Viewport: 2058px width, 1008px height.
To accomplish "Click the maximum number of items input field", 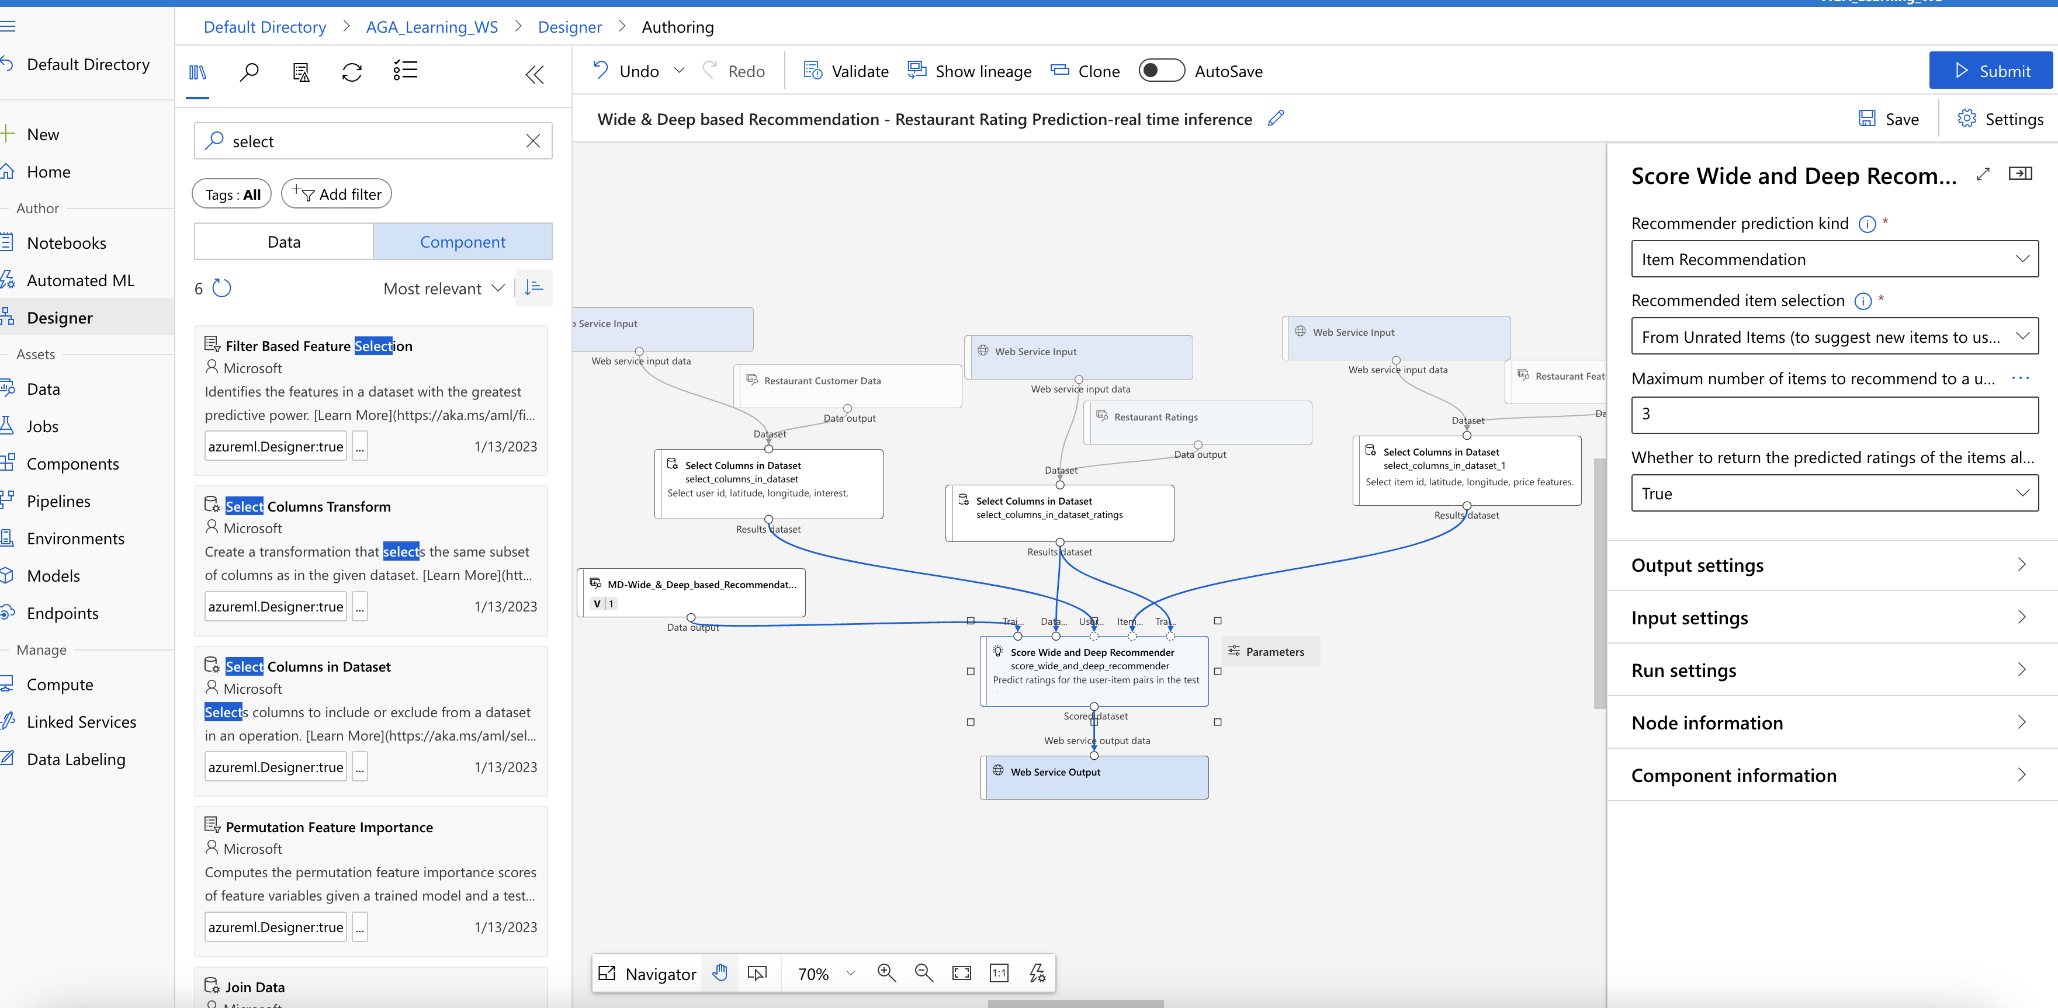I will (1834, 413).
